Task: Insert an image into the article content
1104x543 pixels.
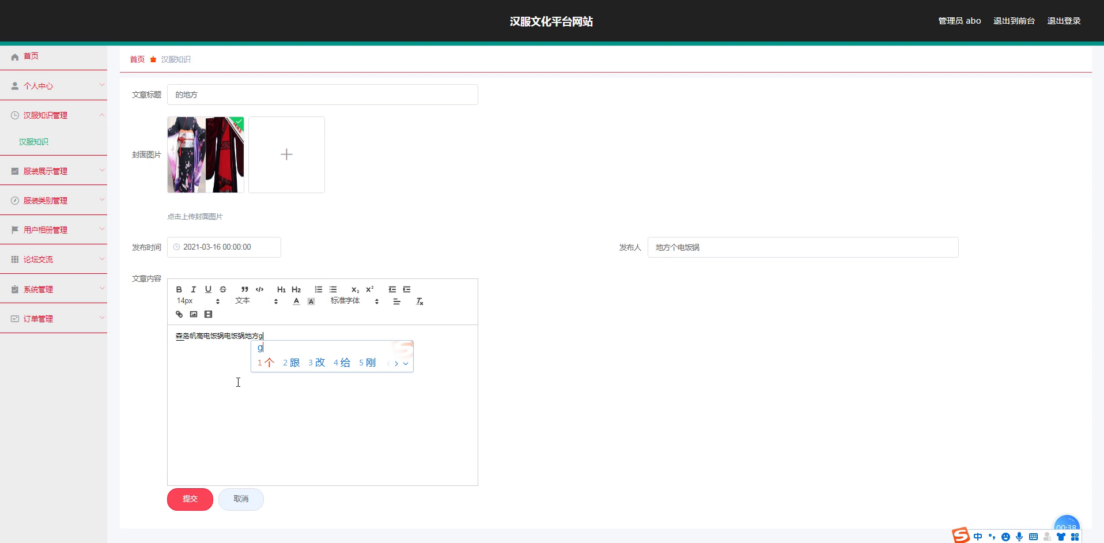Action: pos(194,314)
